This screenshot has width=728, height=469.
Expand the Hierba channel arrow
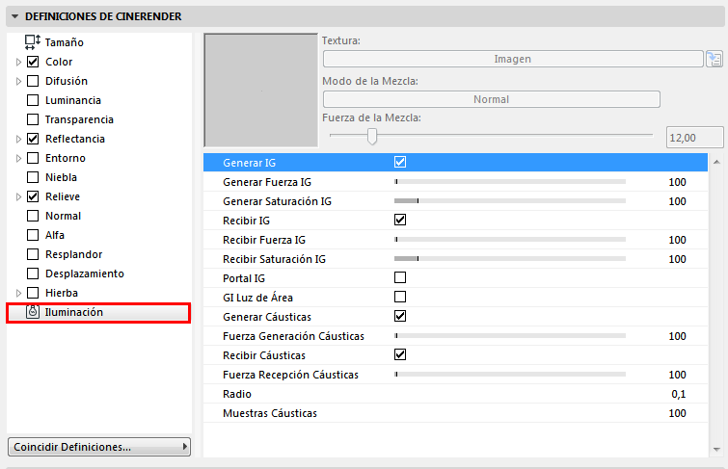tap(18, 293)
